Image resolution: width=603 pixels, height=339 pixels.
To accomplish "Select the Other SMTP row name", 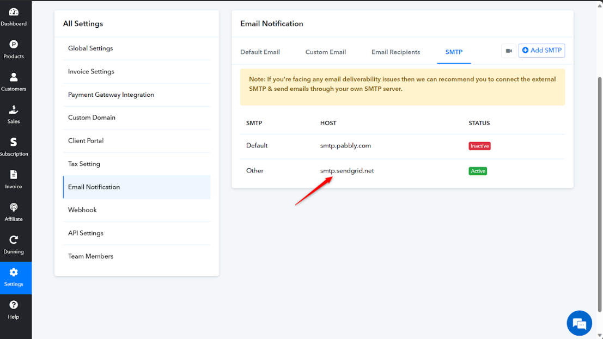I will coord(254,171).
